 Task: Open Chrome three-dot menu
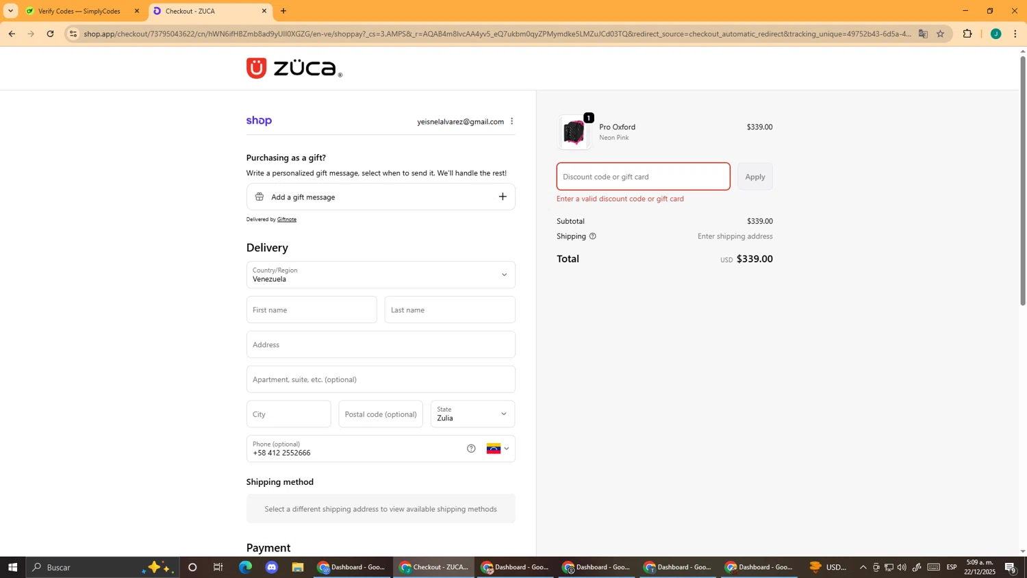[1015, 34]
